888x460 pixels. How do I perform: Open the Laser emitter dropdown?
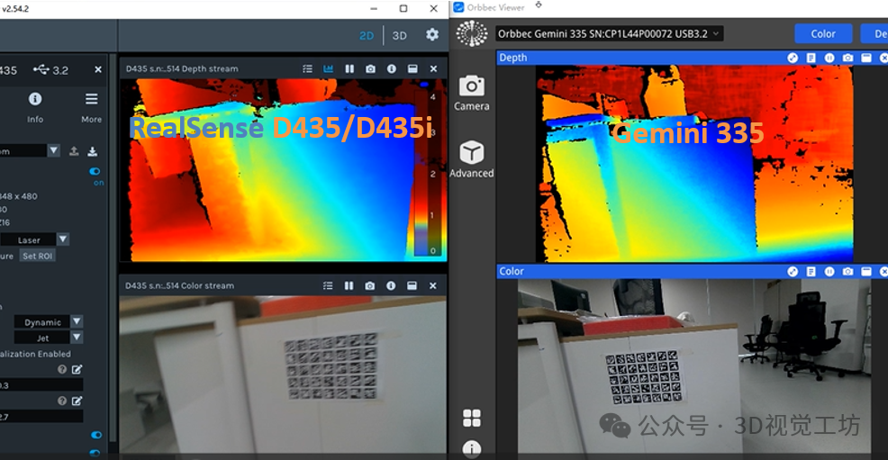click(x=63, y=239)
